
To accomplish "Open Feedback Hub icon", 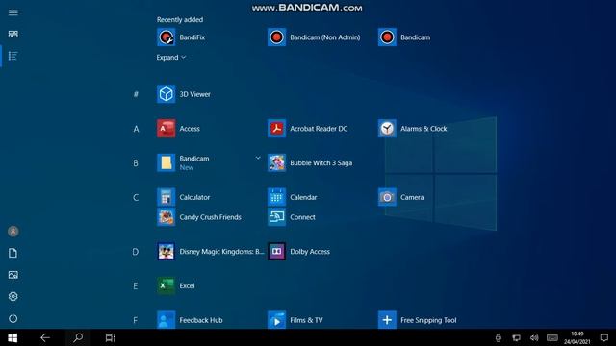I will (167, 320).
